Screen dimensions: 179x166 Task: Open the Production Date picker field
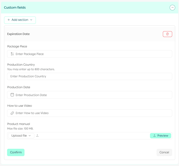[91, 95]
